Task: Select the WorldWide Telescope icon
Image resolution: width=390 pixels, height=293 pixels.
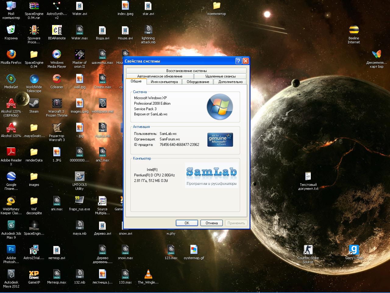Action: 34,79
